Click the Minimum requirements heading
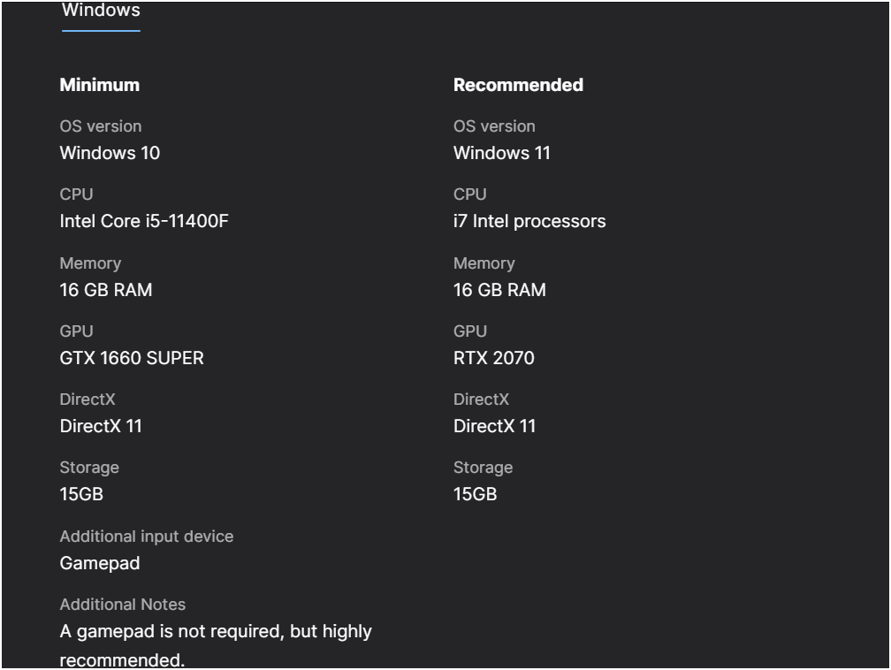 click(x=99, y=85)
